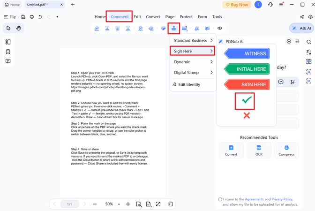Click the page display layout icon
This screenshot has width=315, height=211.
pos(149,204)
